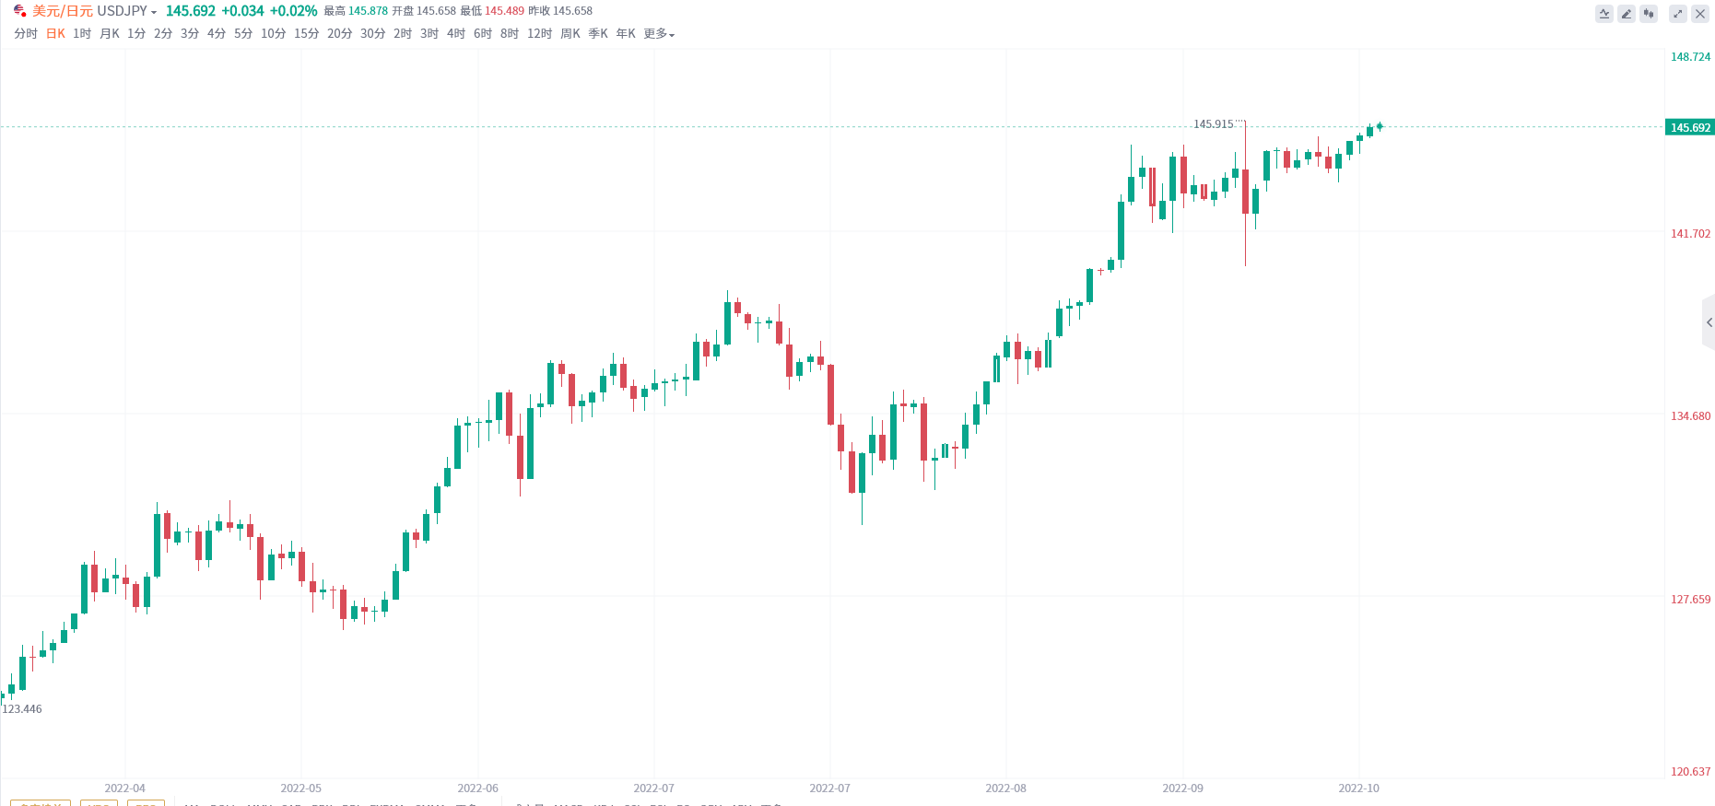Switch to the 月K monthly tab
1715x806 pixels.
pyautogui.click(x=110, y=34)
